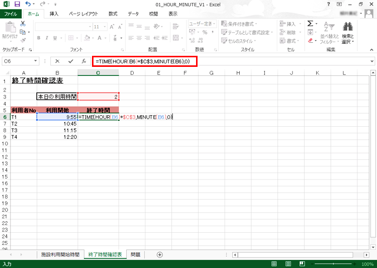The width and height of the screenshot is (377, 268).
Task: Undo the last action
Action: [x=28, y=4]
